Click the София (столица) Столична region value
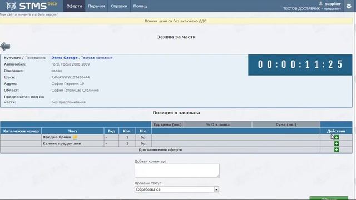Screen dimensions: 356x200 point(75,90)
